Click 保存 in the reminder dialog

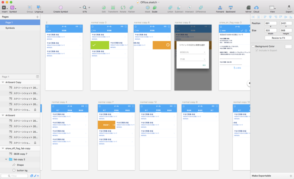[x=204, y=65]
